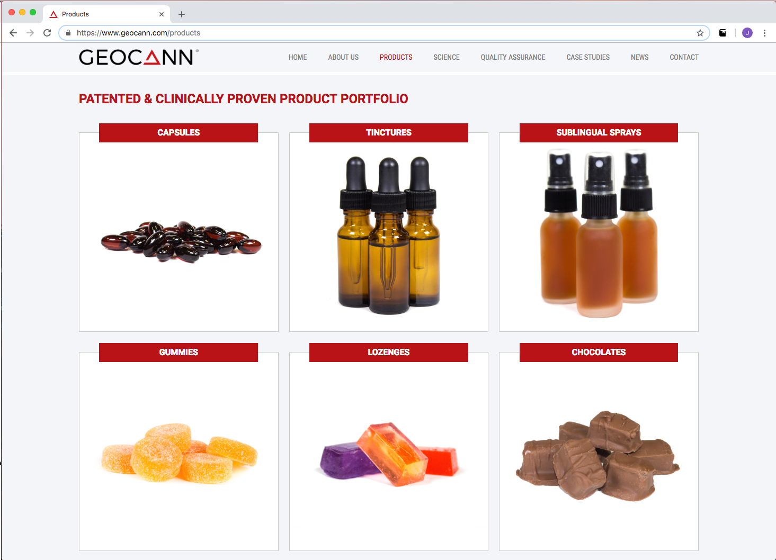Image resolution: width=776 pixels, height=560 pixels.
Task: Click the browser forward arrow
Action: tap(30, 33)
